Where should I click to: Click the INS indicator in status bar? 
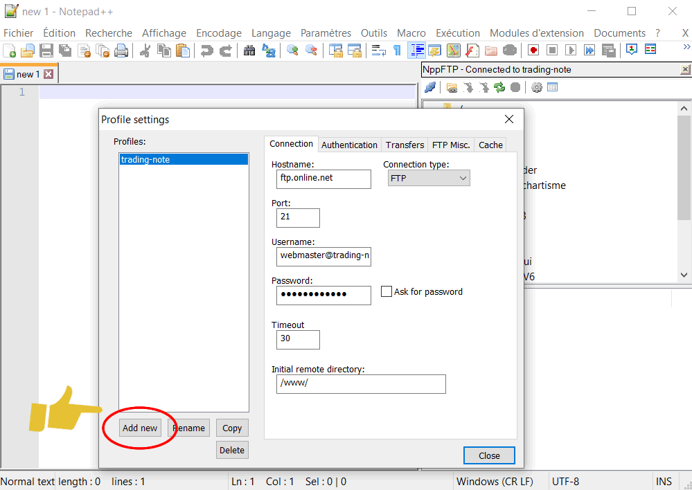[664, 482]
